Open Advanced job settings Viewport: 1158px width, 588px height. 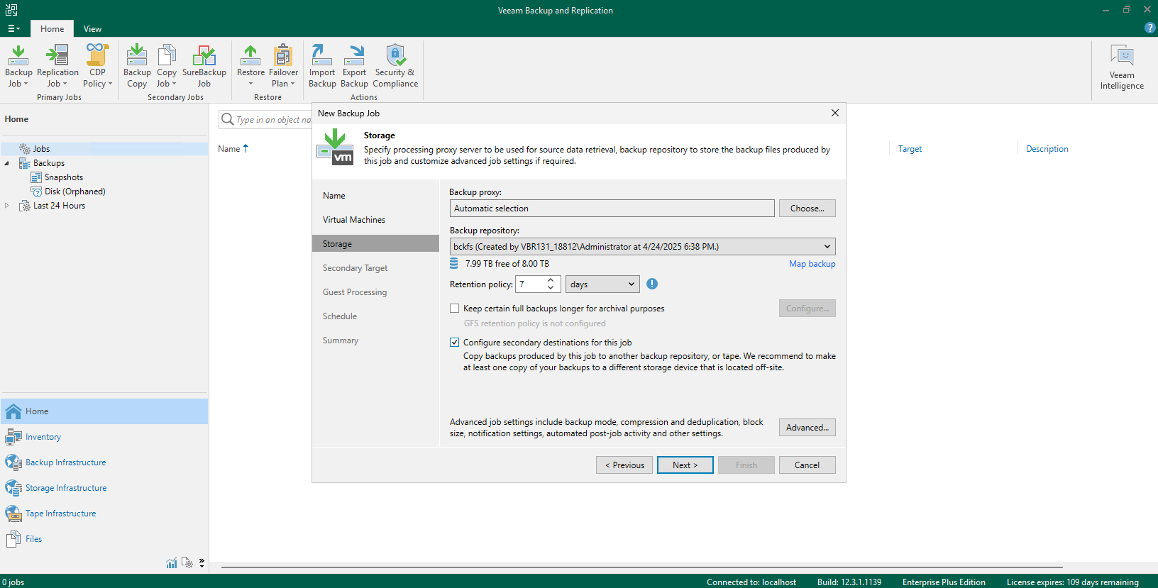(807, 428)
